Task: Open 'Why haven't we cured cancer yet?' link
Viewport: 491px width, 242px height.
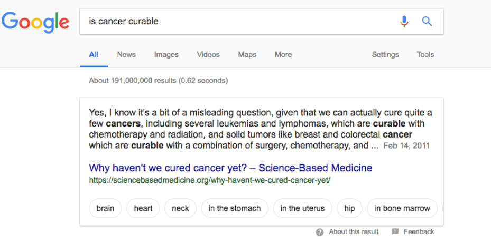Action: [230, 168]
